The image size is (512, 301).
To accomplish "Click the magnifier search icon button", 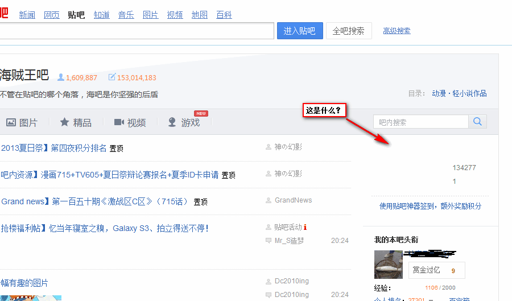I will 477,122.
